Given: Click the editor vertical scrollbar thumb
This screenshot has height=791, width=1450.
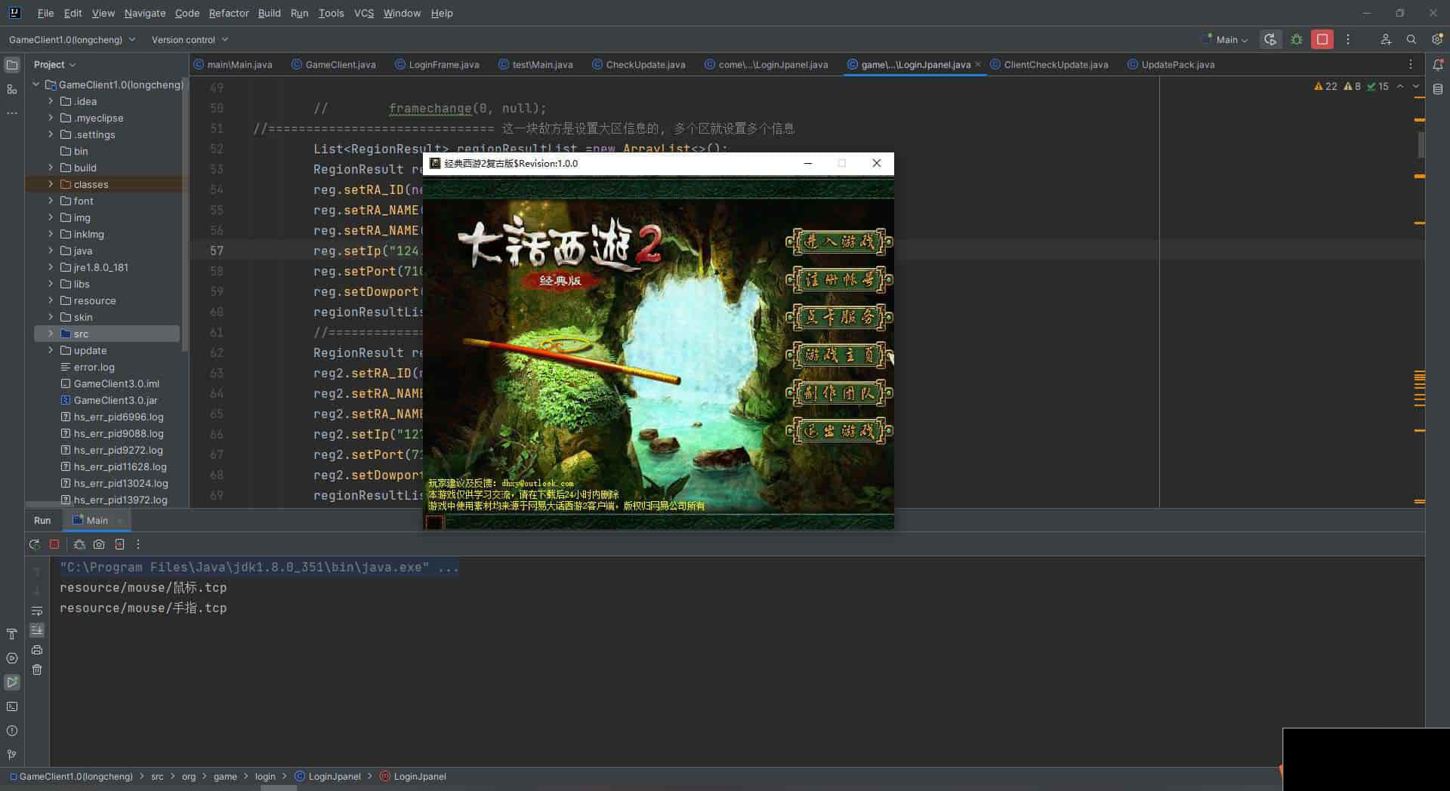Looking at the screenshot, I should [1421, 144].
